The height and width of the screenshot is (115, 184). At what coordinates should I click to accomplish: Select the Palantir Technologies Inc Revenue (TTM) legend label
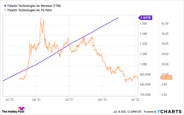pyautogui.click(x=34, y=6)
